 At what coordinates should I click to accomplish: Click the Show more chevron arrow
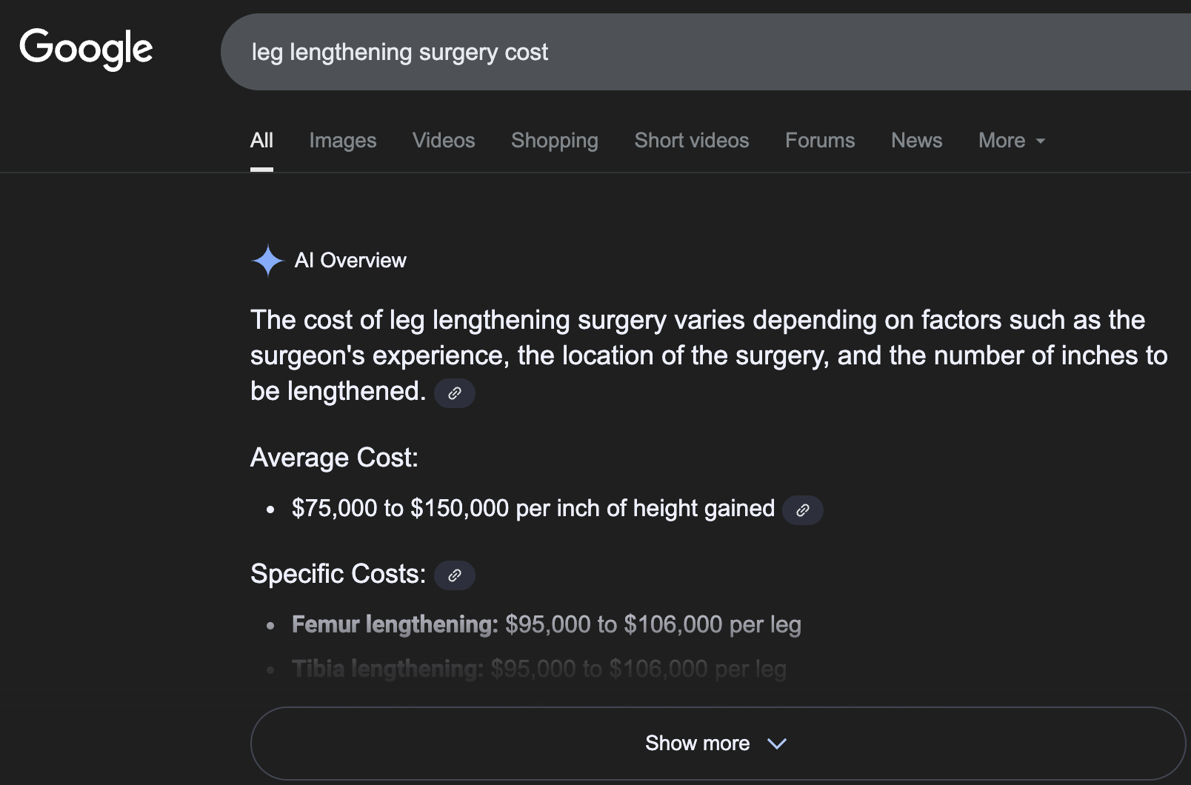pos(777,744)
